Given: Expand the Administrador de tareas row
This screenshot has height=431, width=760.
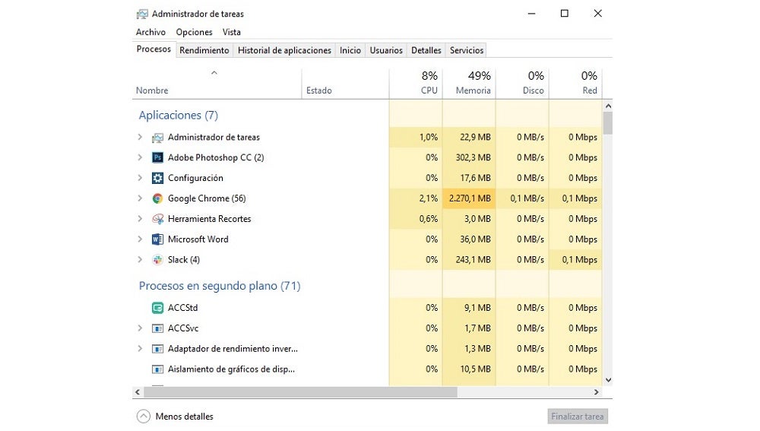Looking at the screenshot, I should pyautogui.click(x=140, y=137).
